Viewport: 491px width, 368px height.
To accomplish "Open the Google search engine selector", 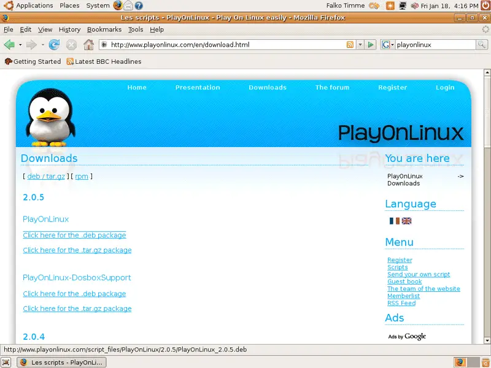I will tap(388, 45).
